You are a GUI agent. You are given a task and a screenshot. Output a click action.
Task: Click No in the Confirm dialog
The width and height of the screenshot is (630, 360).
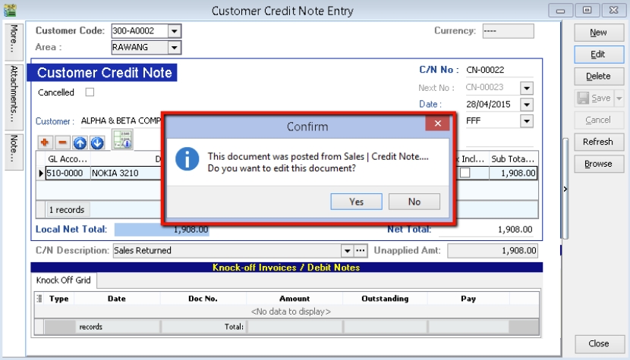click(x=414, y=202)
